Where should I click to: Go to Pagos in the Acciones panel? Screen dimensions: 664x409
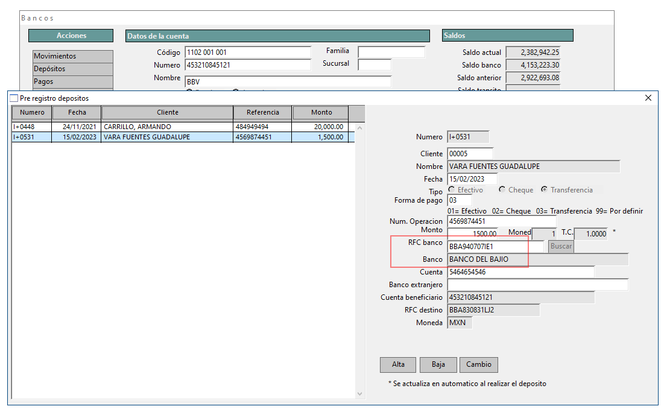pos(73,81)
